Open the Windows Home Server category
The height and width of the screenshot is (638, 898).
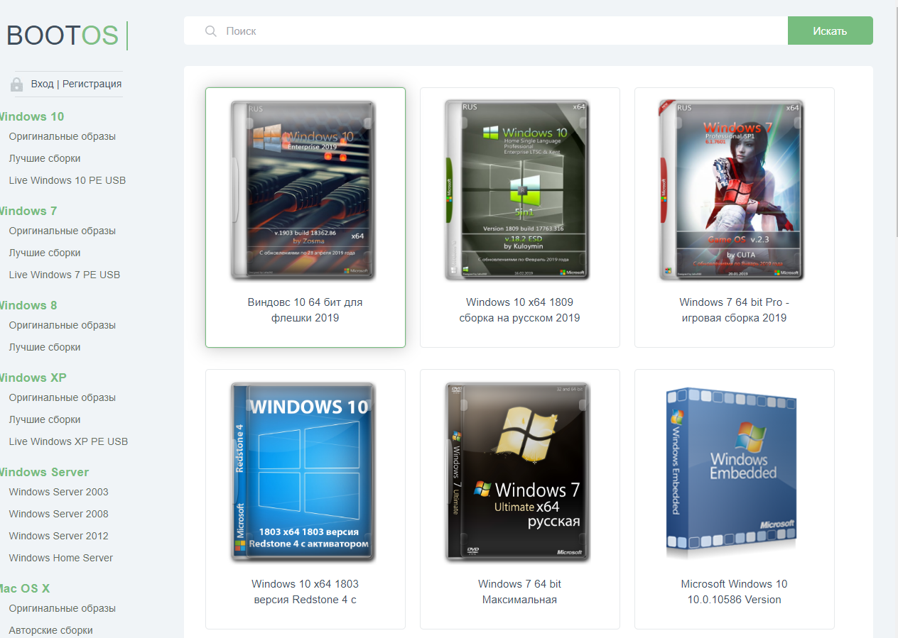[60, 558]
